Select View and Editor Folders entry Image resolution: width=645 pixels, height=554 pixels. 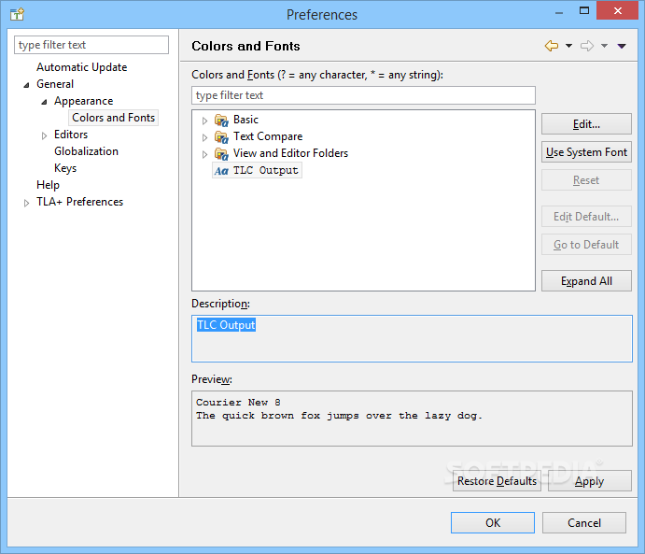[x=290, y=153]
